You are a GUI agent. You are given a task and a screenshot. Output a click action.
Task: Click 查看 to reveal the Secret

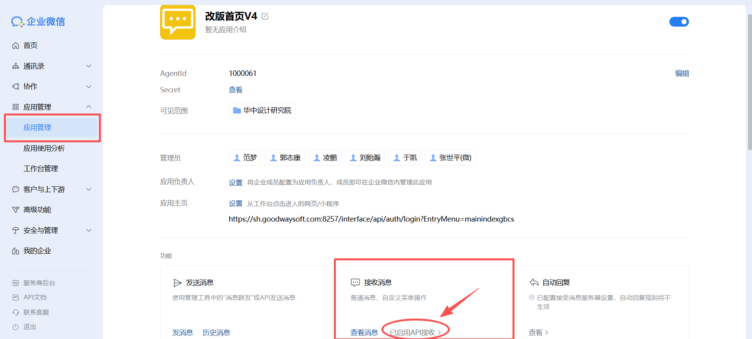click(235, 90)
